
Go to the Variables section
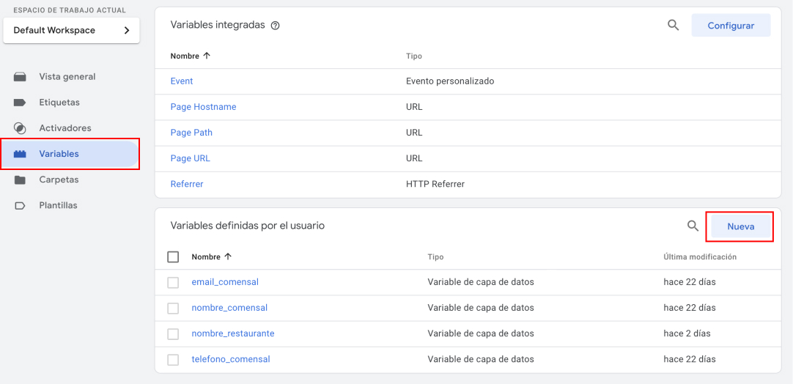point(59,154)
